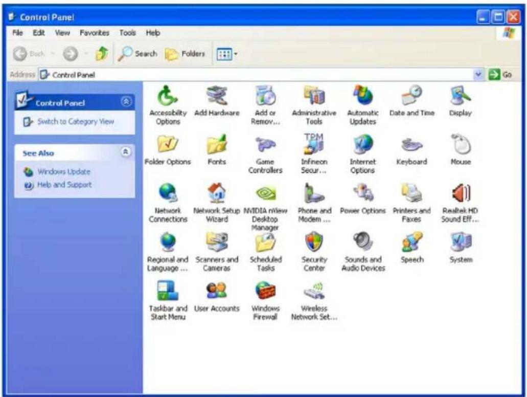
Task: Maximize the Control Panel window
Action: [498, 17]
